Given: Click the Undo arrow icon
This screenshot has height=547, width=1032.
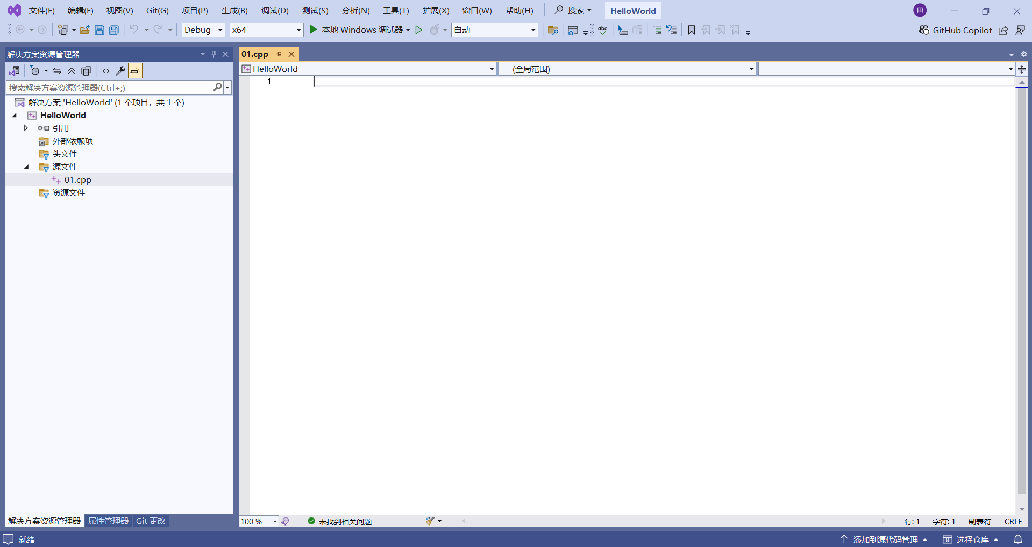Looking at the screenshot, I should [134, 30].
